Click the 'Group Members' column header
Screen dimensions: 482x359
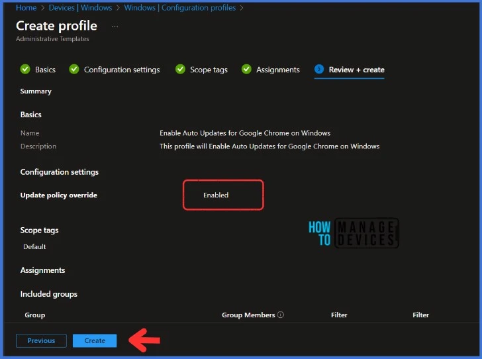pyautogui.click(x=248, y=315)
